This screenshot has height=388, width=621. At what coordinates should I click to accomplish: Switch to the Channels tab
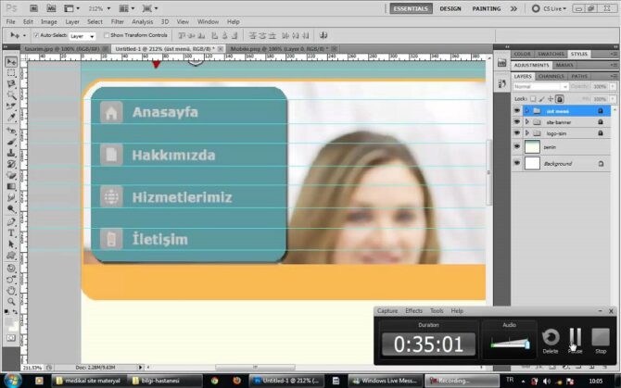pos(551,76)
